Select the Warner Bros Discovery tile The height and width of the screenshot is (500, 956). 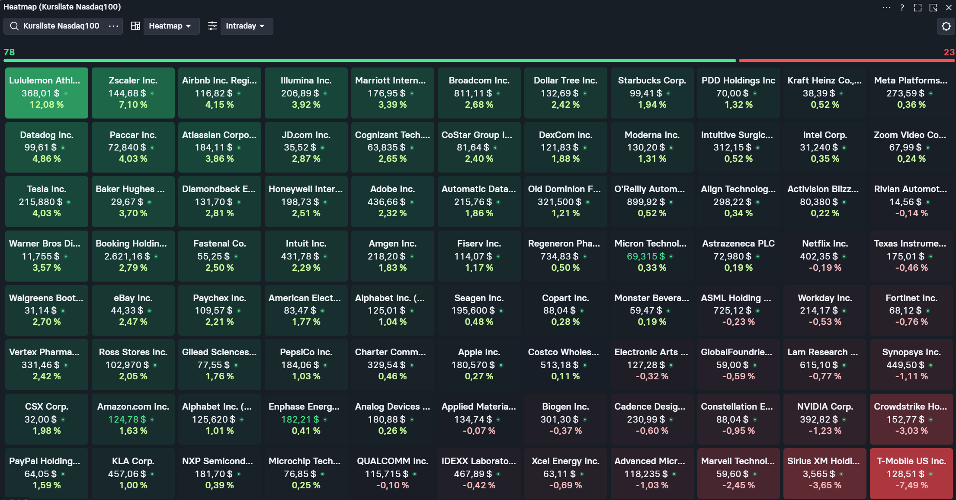(47, 256)
